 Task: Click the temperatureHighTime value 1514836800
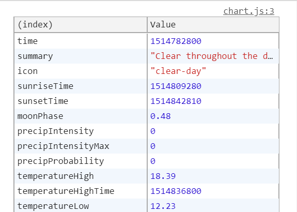point(176,191)
